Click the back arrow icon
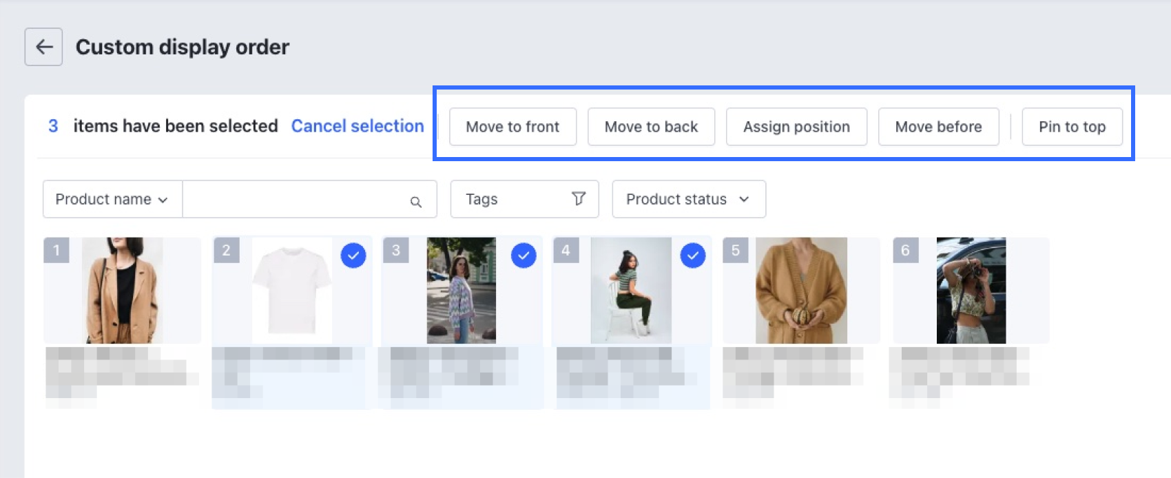The height and width of the screenshot is (478, 1171). 43,47
